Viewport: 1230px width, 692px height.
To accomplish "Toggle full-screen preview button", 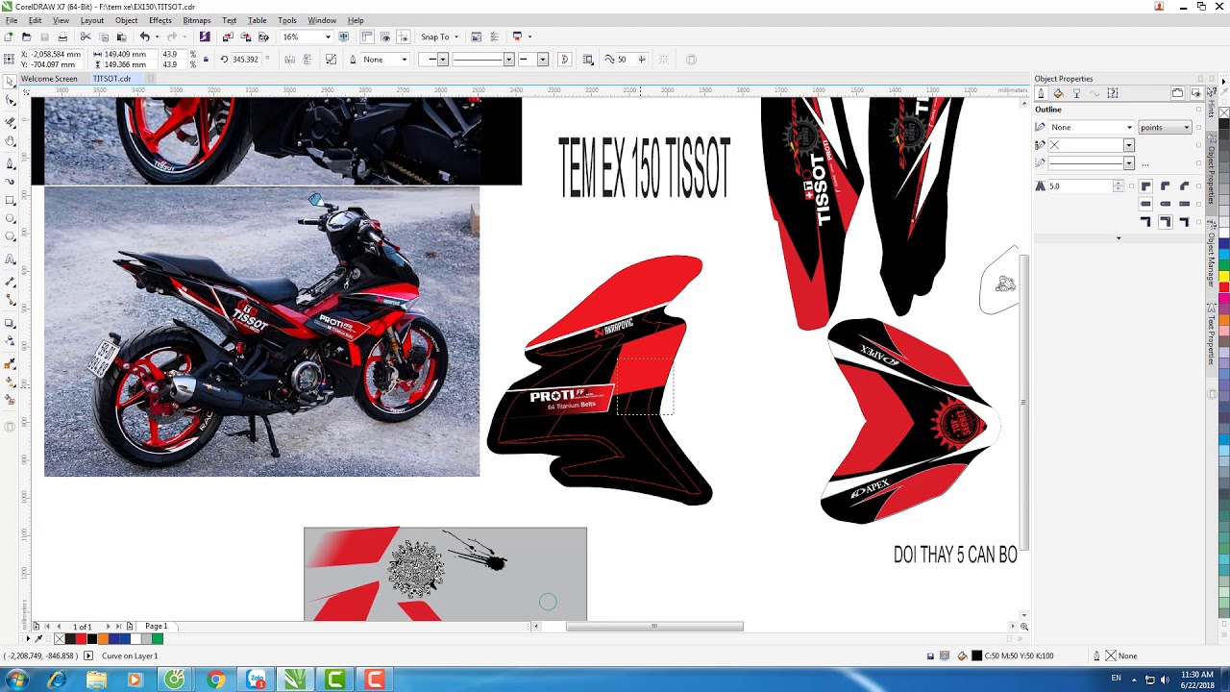I will [343, 37].
